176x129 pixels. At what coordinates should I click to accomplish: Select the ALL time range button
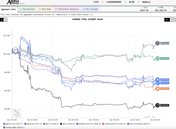(x=167, y=20)
